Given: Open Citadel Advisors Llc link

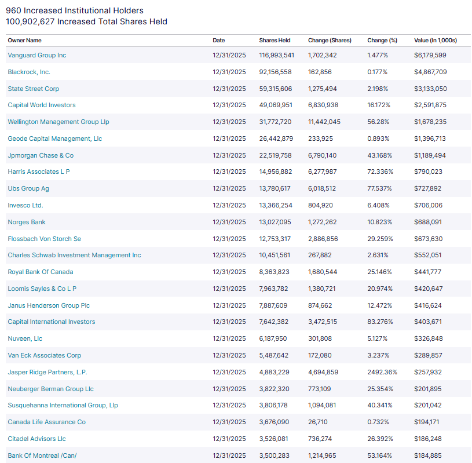Looking at the screenshot, I should point(36,439).
